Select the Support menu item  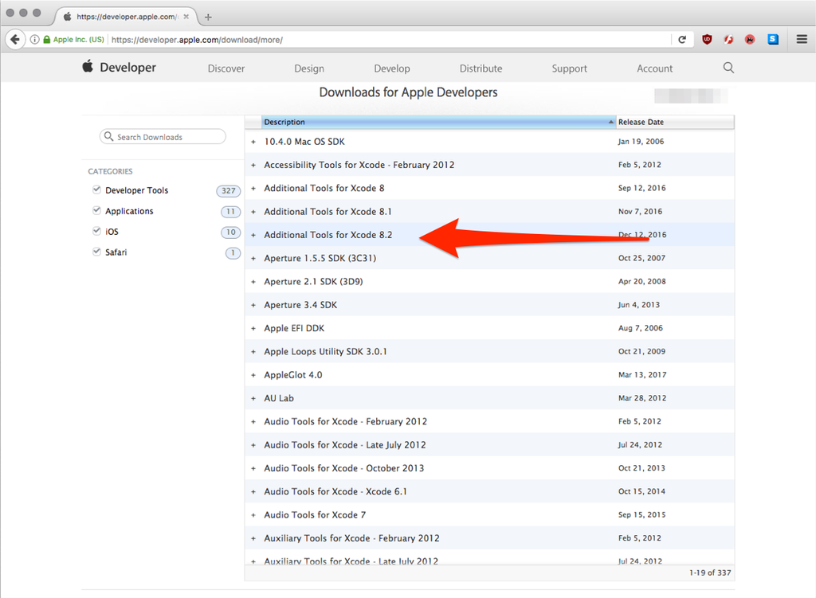click(569, 68)
